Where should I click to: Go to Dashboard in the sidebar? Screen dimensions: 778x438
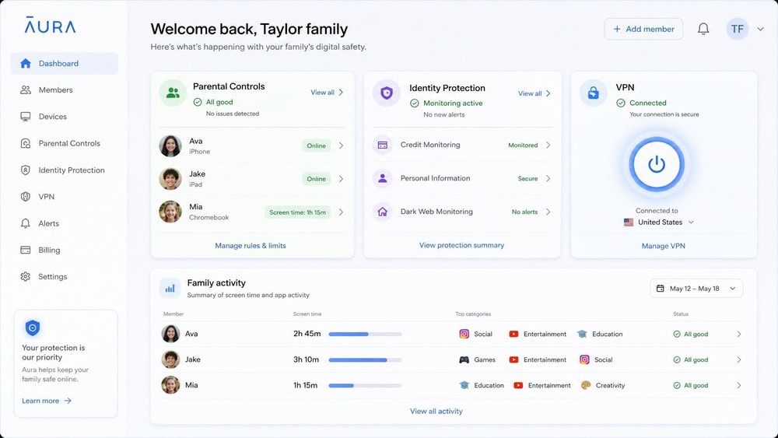[65, 64]
